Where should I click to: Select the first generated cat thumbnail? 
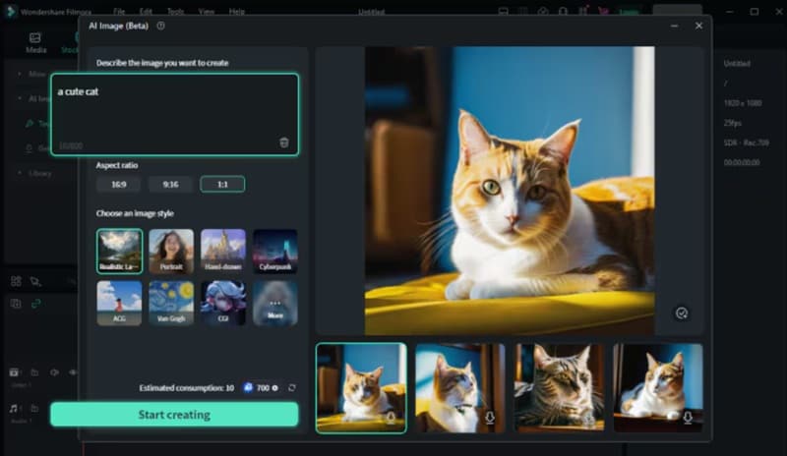(x=361, y=388)
